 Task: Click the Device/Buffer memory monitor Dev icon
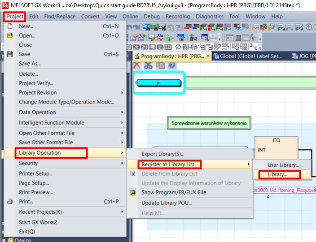coord(237,27)
